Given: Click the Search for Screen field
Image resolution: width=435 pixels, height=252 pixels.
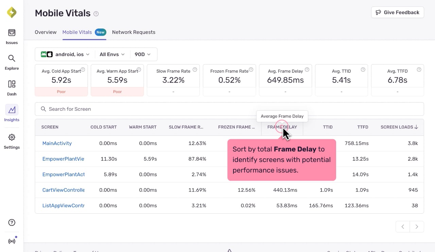Looking at the screenshot, I should (229, 109).
